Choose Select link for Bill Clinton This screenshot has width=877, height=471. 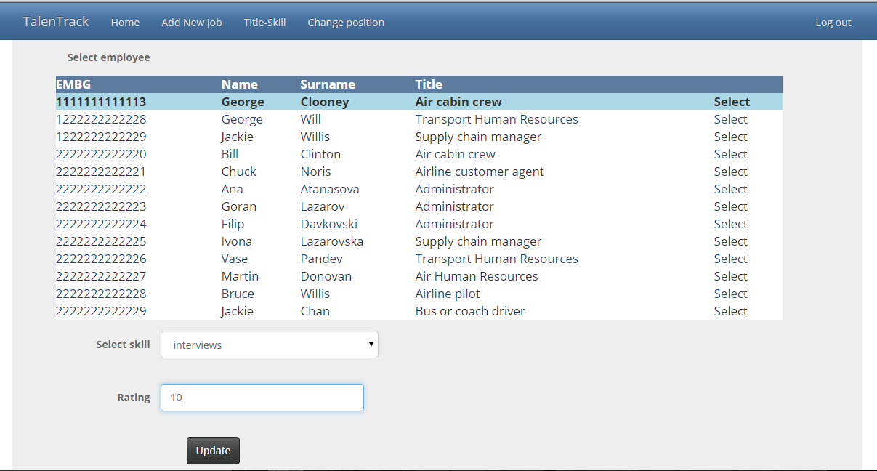coord(730,154)
